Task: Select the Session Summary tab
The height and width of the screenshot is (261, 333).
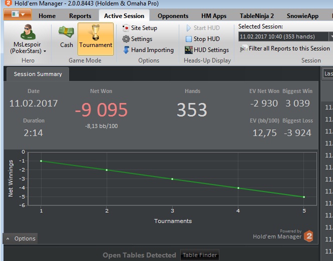Action: pyautogui.click(x=38, y=74)
